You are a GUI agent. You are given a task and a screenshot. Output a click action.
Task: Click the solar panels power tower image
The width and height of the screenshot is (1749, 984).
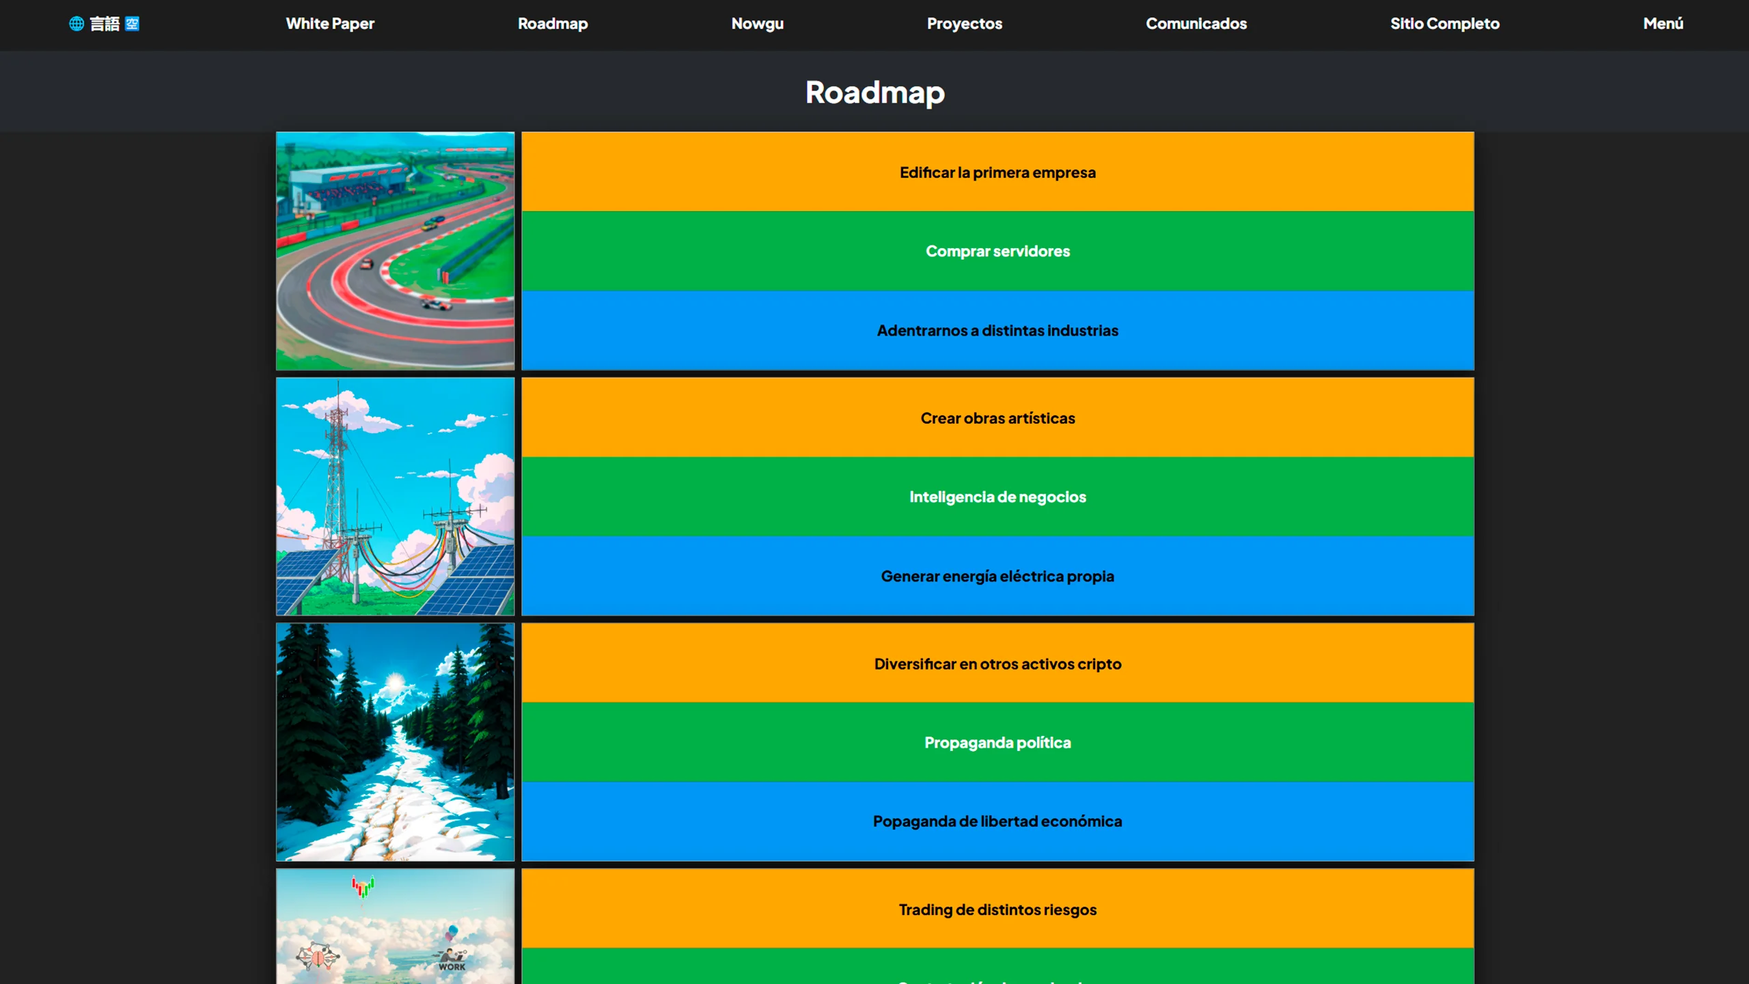pyautogui.click(x=395, y=497)
